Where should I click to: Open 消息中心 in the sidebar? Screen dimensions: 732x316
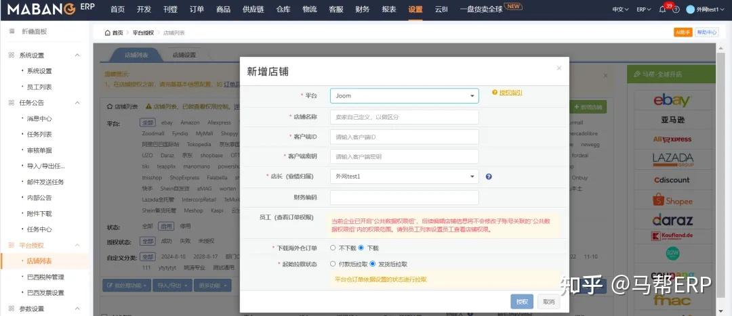[39, 118]
